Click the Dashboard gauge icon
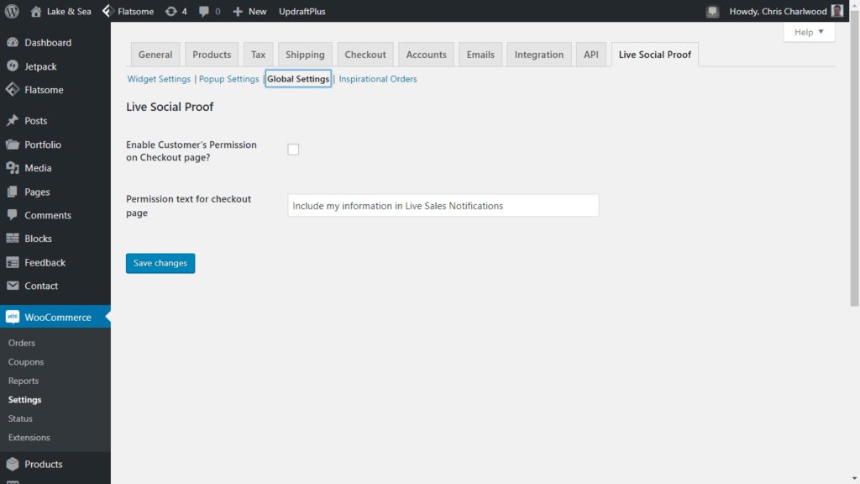This screenshot has height=484, width=860. click(13, 42)
